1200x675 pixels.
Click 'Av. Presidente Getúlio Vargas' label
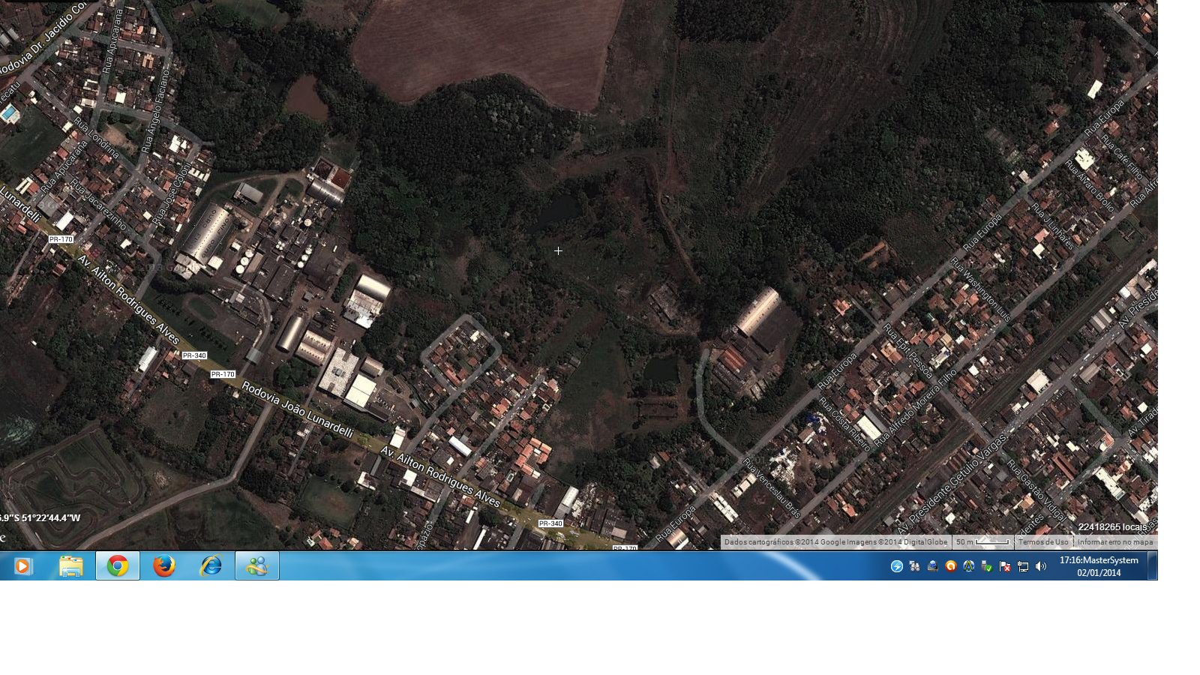[953, 483]
